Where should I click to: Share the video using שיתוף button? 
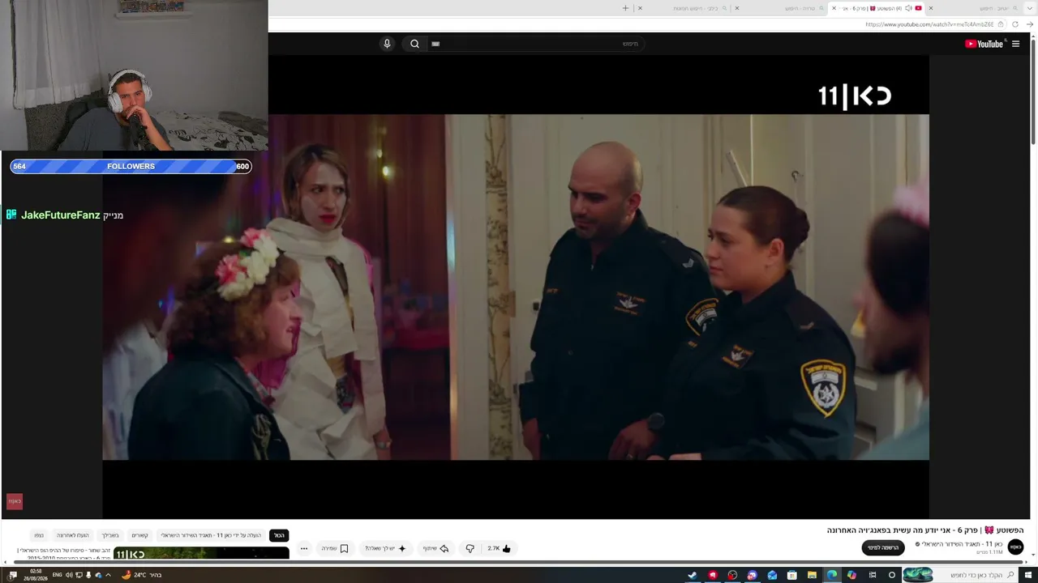click(435, 548)
